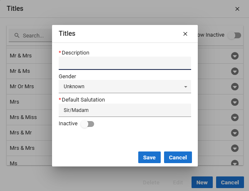Expand the Mr & Ms row arrow

(235, 71)
